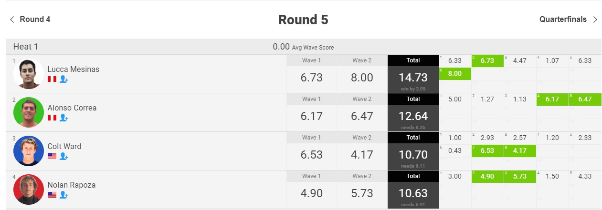Click the USA flag under Nolan Rapoza
The width and height of the screenshot is (602, 210).
pyautogui.click(x=52, y=195)
